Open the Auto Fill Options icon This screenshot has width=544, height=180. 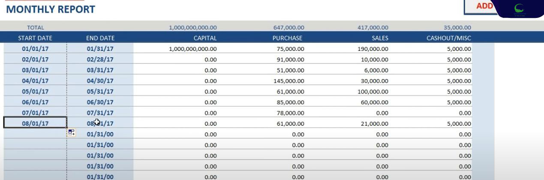71,133
